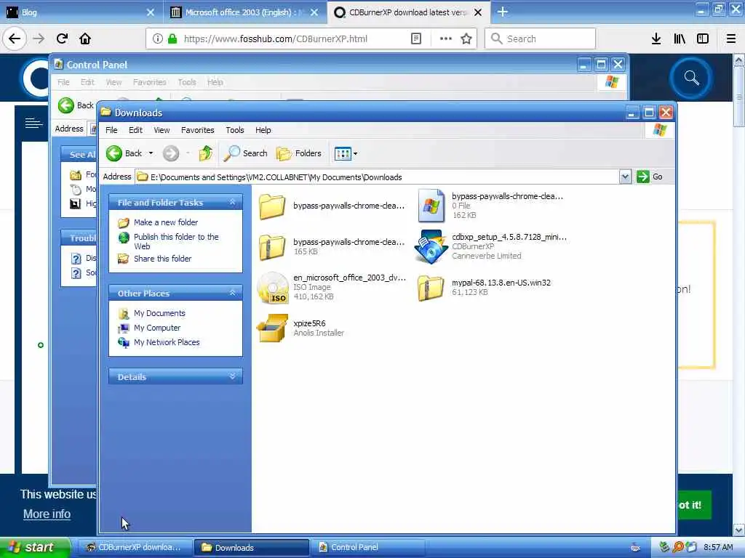
Task: Go to My Documents in Other Places
Action: point(159,313)
